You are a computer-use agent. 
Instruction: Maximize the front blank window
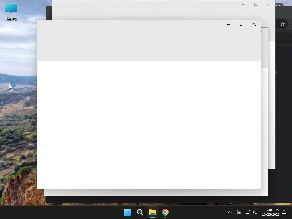[x=241, y=24]
